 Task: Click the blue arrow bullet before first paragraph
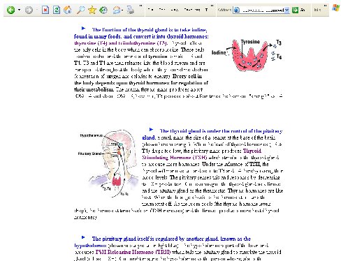(83, 29)
